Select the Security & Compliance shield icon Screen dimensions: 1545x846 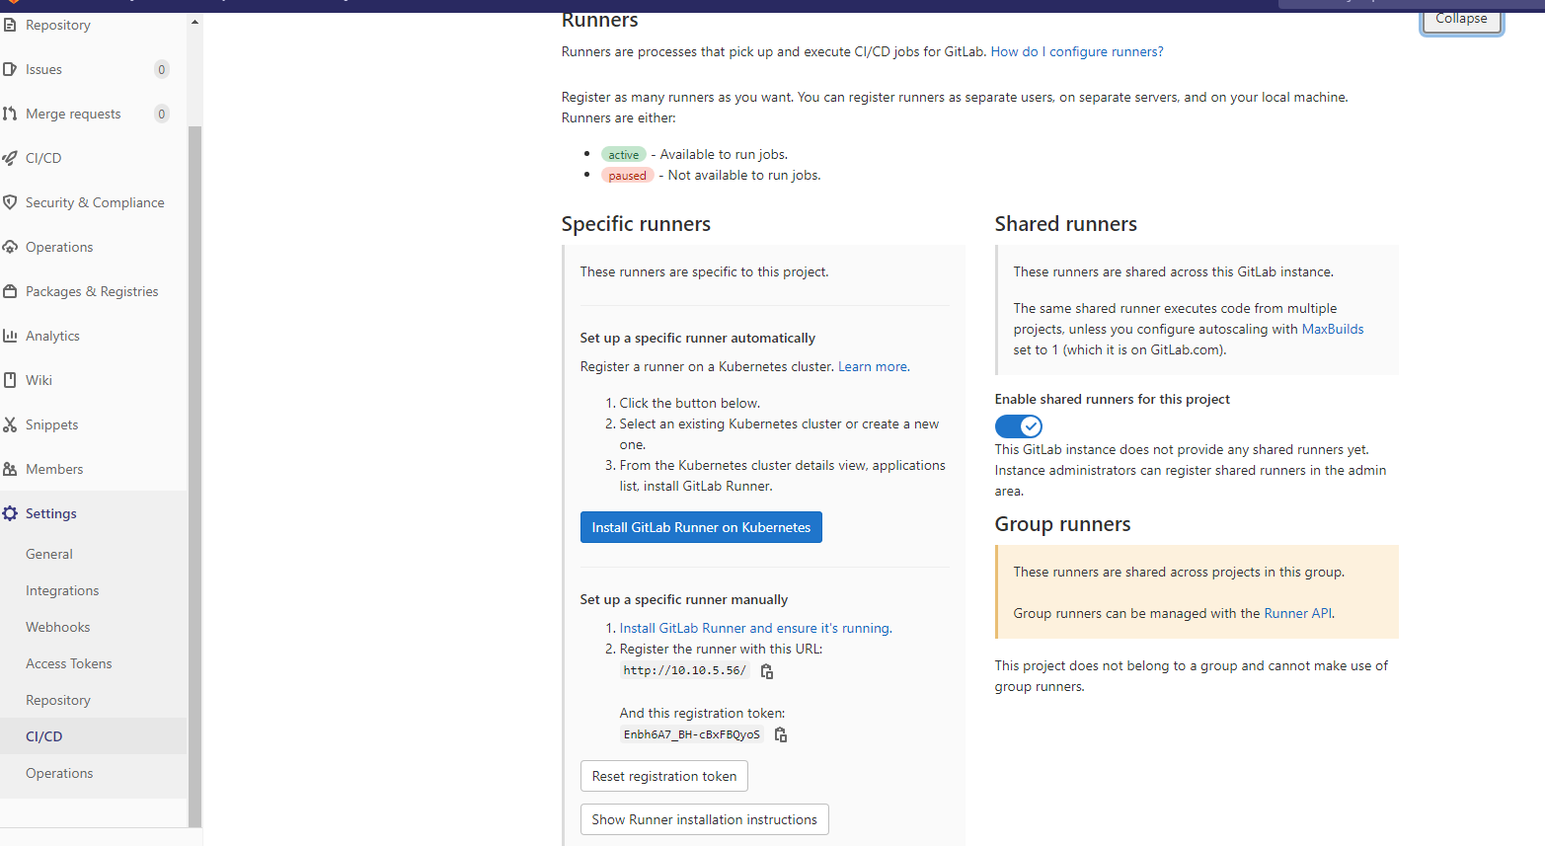10,202
